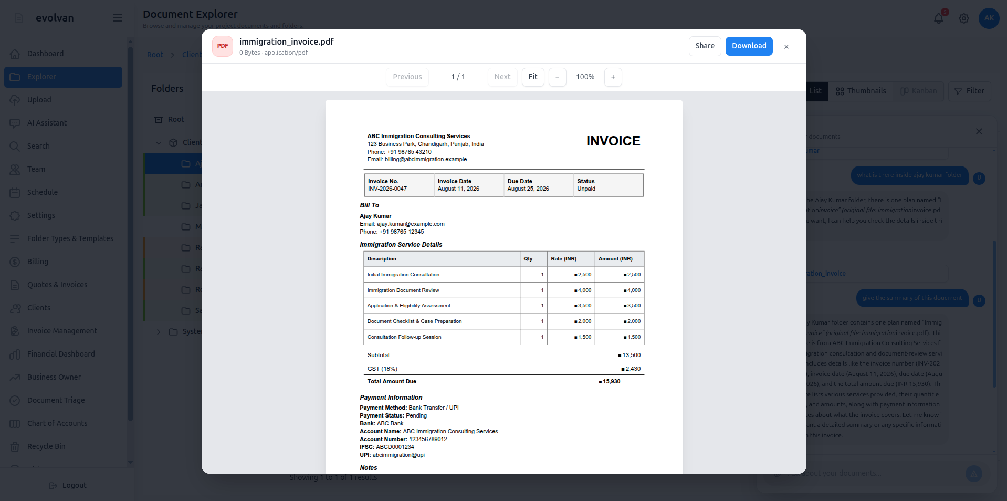Click the sidebar vertical scrollbar
This screenshot has height=501, width=1007.
point(130,234)
